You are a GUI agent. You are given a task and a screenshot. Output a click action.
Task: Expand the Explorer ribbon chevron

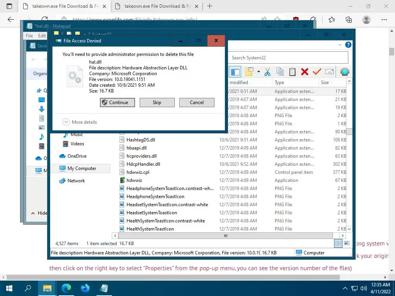point(339,45)
